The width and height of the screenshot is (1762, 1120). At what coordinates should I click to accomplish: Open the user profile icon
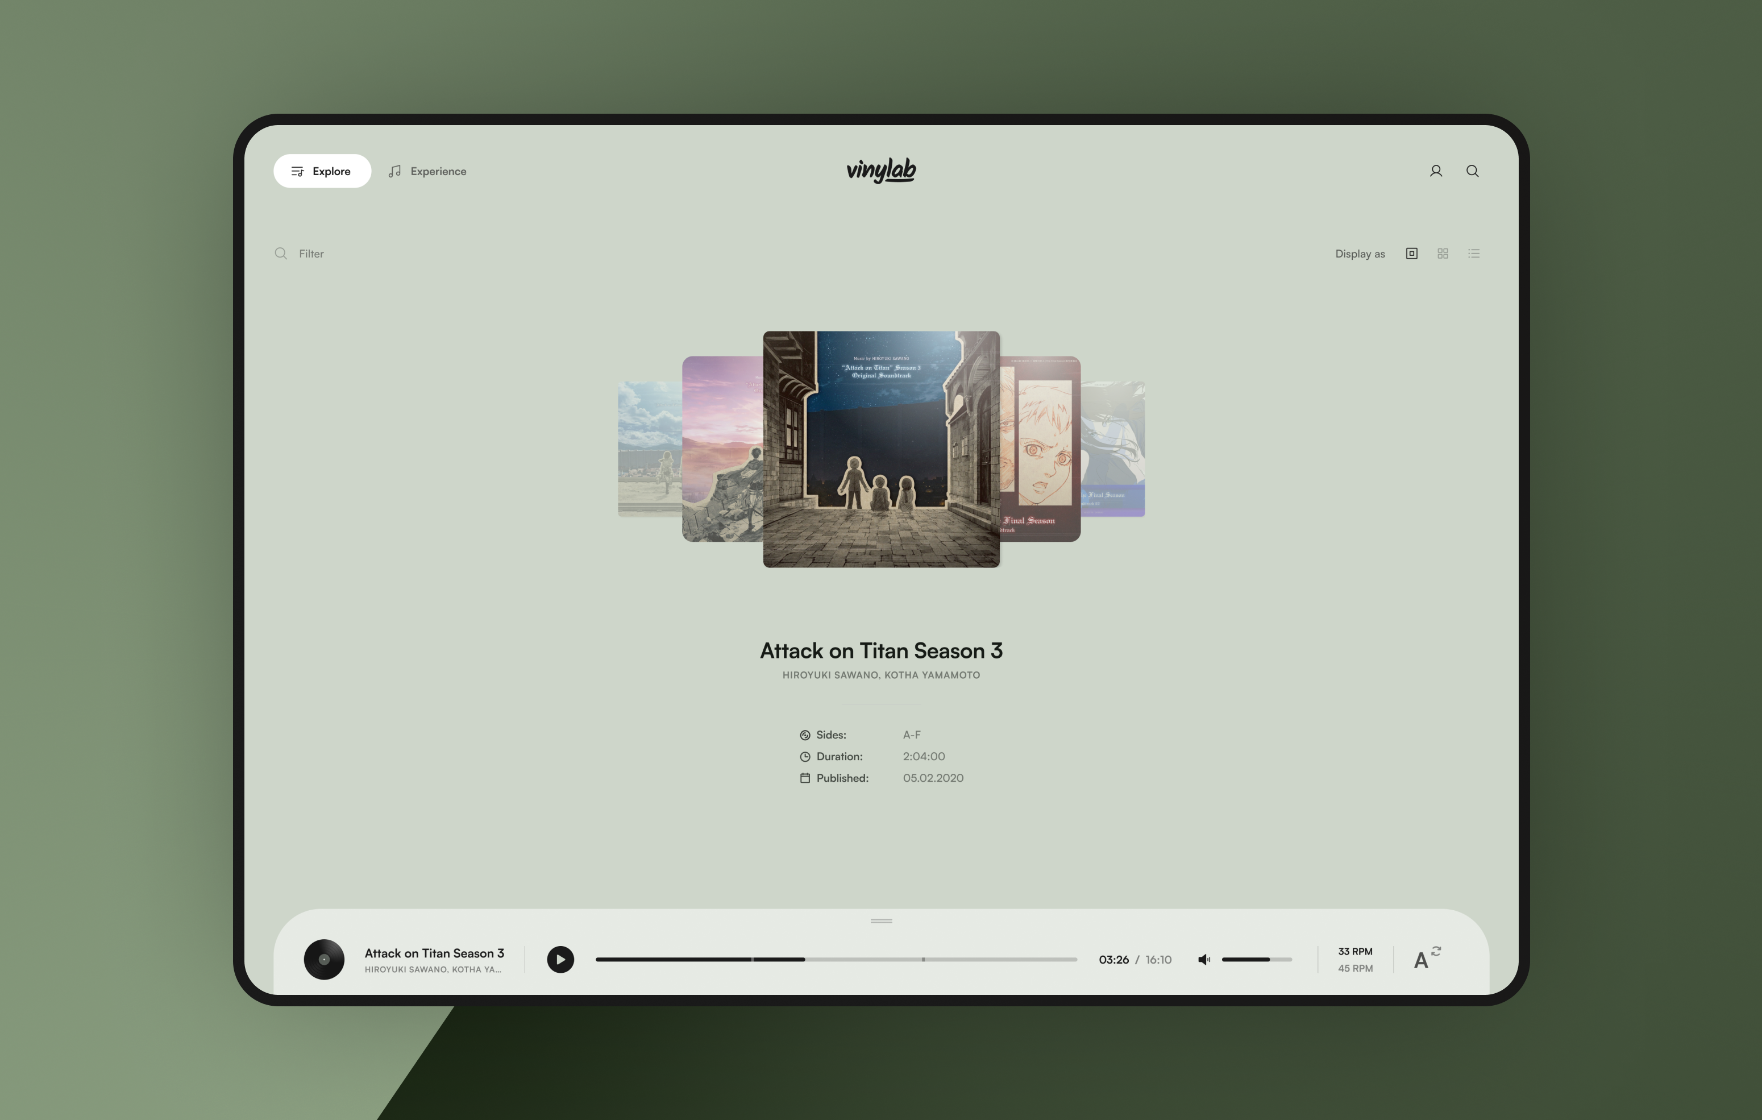(1436, 171)
